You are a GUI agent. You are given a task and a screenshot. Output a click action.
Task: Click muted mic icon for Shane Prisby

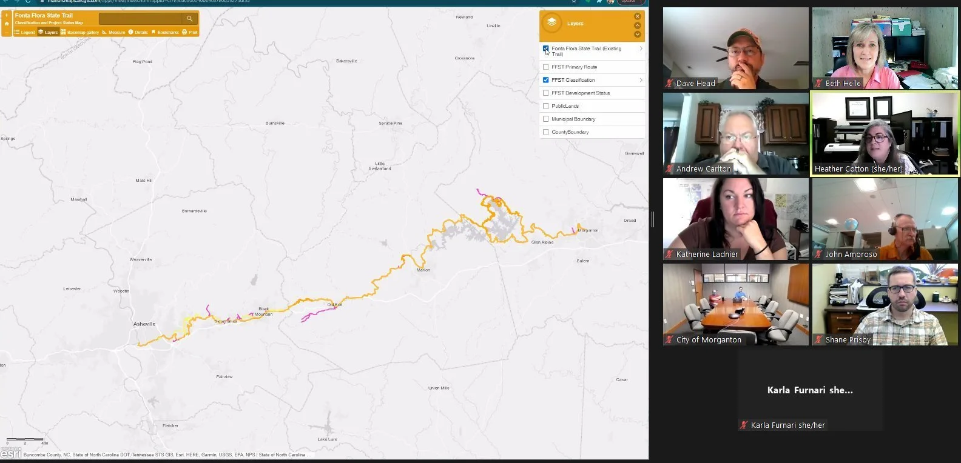(819, 340)
